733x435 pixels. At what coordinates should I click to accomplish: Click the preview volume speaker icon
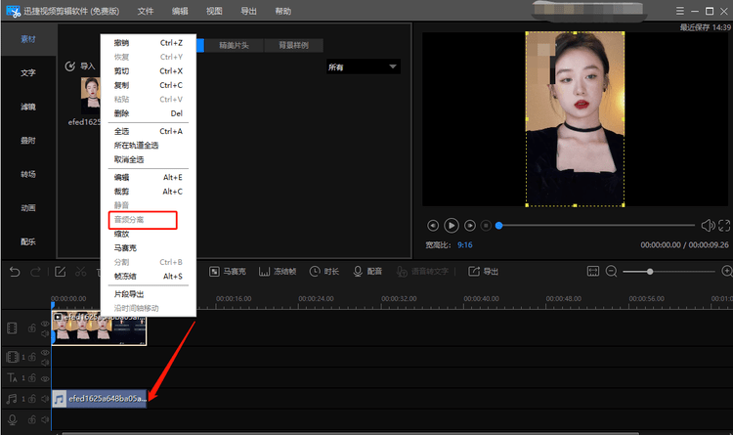coord(708,226)
